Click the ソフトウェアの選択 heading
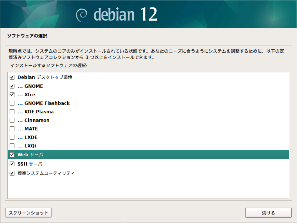Viewport: 297px width, 223px height. tap(27, 36)
